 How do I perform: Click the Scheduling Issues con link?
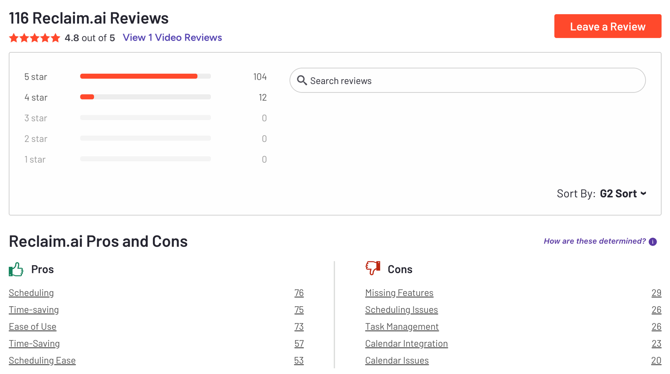coord(401,310)
